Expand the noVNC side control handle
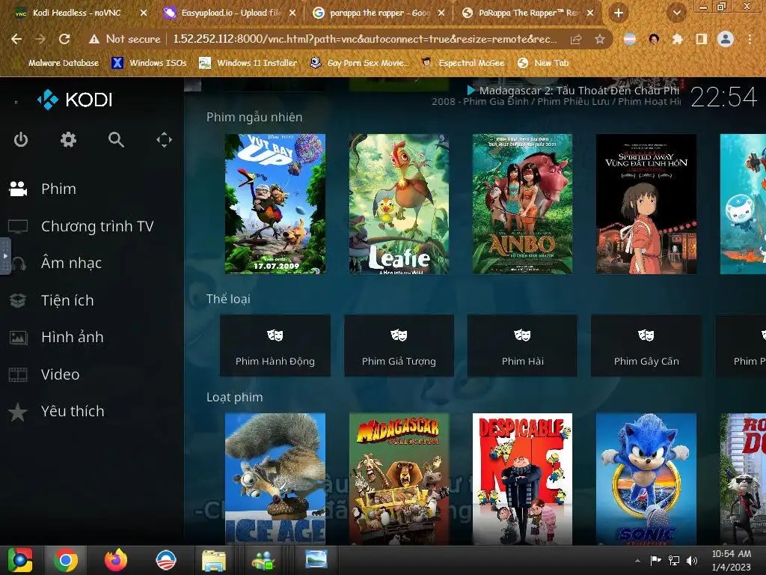This screenshot has height=575, width=766. tap(5, 256)
